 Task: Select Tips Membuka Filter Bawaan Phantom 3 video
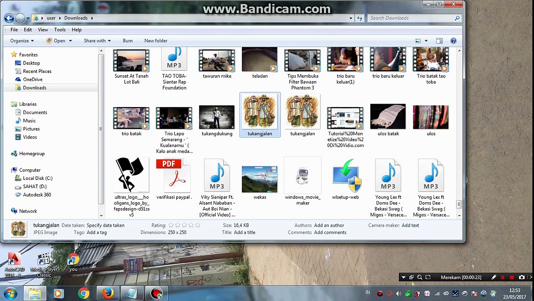tap(302, 69)
